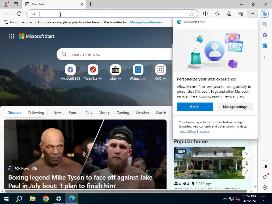Viewport: 272px width, 204px height.
Task: Open the notification center icon
Action: [x=263, y=199]
